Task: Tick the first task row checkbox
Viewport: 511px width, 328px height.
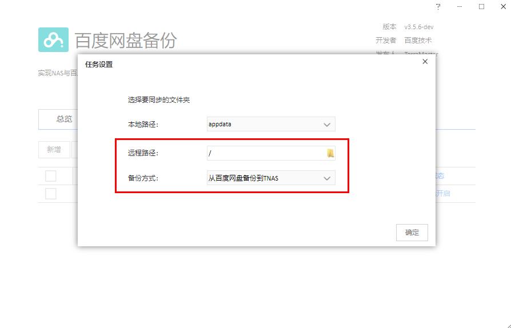Action: (x=50, y=194)
